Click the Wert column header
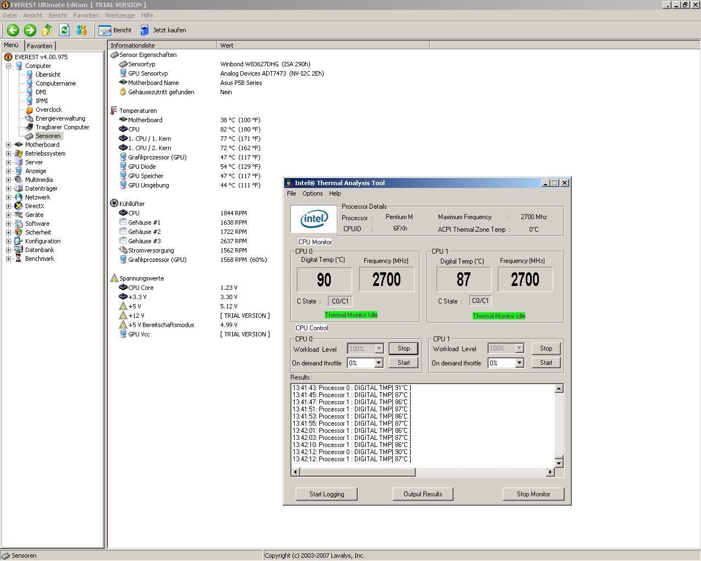This screenshot has height=561, width=701. tap(323, 45)
